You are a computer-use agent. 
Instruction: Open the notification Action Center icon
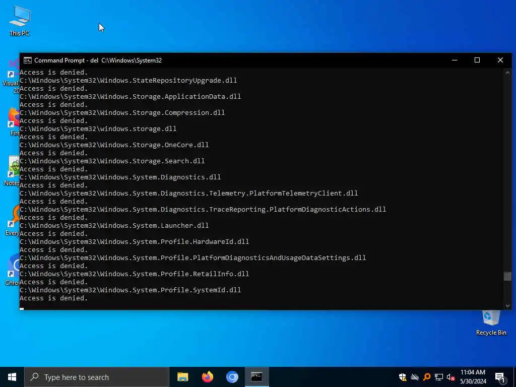click(500, 377)
